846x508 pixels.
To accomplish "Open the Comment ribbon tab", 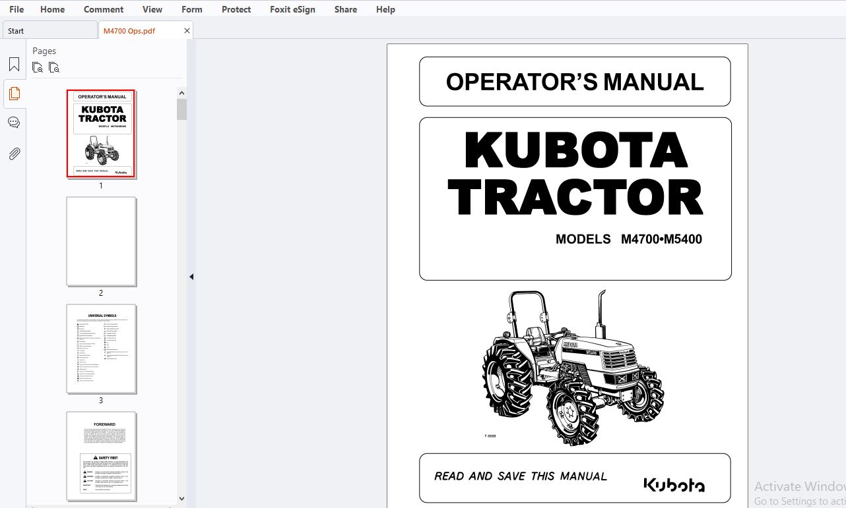I will 104,9.
